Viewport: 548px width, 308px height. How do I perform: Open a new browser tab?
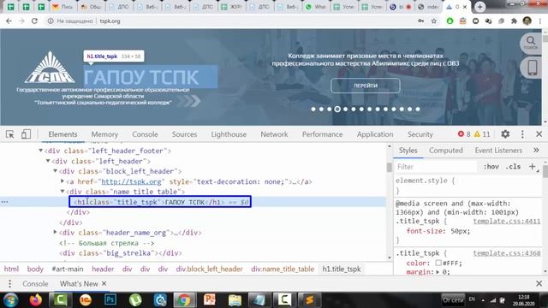click(479, 7)
